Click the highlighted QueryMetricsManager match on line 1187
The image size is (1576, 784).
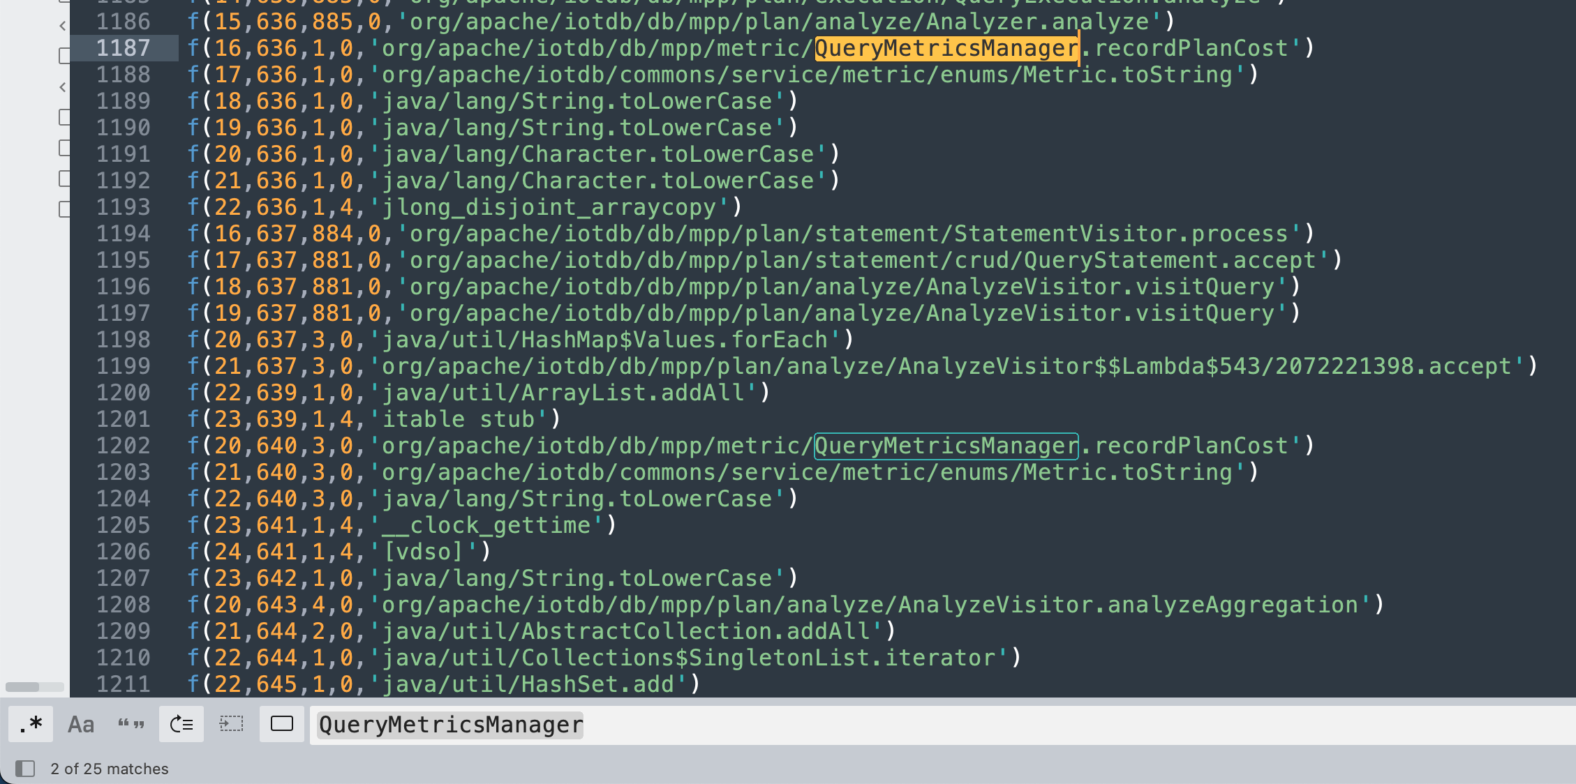pyautogui.click(x=946, y=48)
